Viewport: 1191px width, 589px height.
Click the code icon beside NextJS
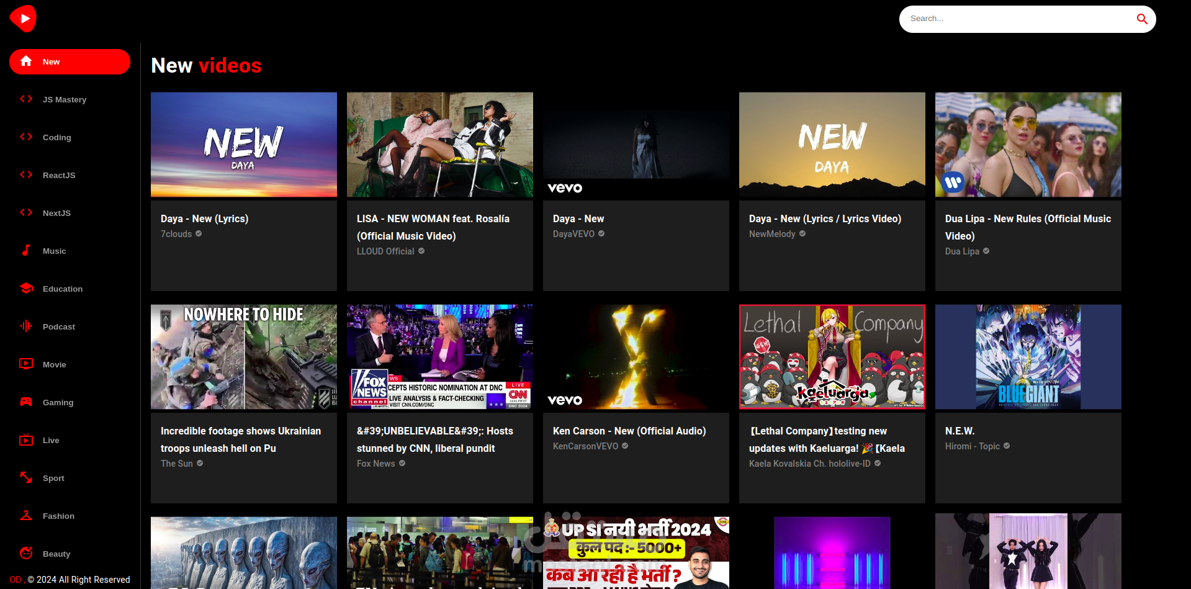coord(26,212)
